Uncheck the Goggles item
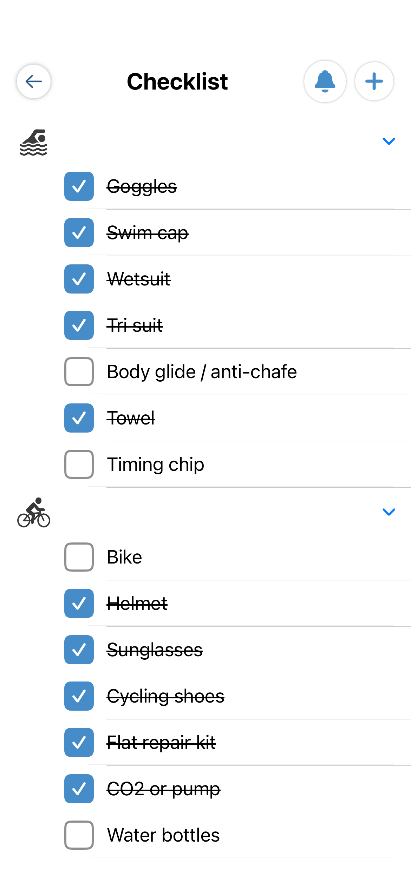This screenshot has width=411, height=889. 79,187
